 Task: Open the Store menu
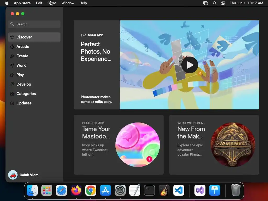coord(52,3)
